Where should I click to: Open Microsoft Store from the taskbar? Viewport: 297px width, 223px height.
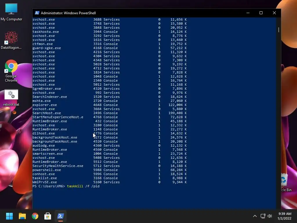pos(48,216)
